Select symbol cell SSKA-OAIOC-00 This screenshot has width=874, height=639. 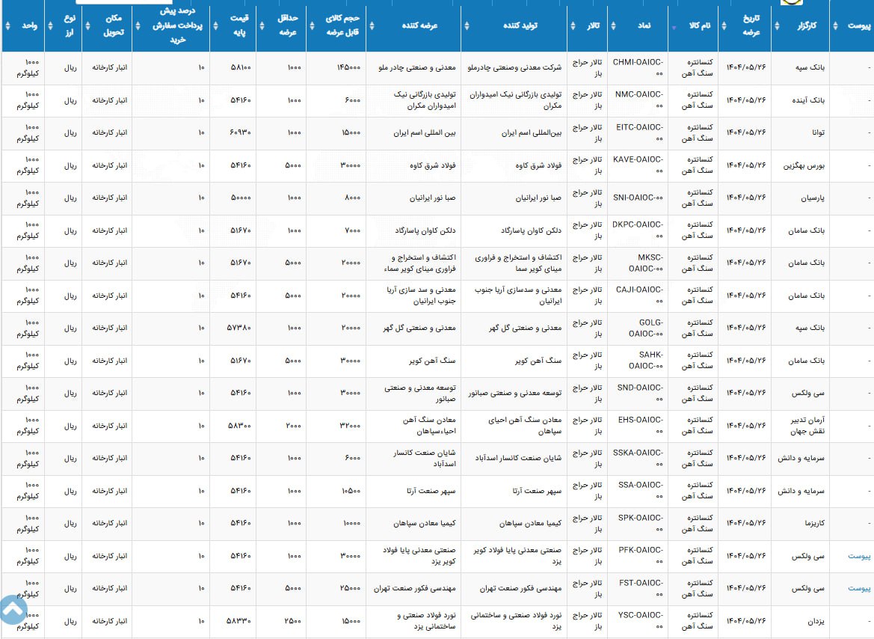pos(638,459)
